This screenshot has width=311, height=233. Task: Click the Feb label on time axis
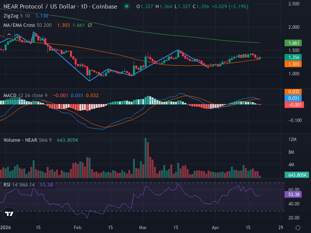tap(77, 228)
